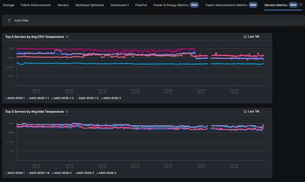305x182 pixels.
Task: Click calendar icon on CPU Temperature widget
Action: (245, 36)
